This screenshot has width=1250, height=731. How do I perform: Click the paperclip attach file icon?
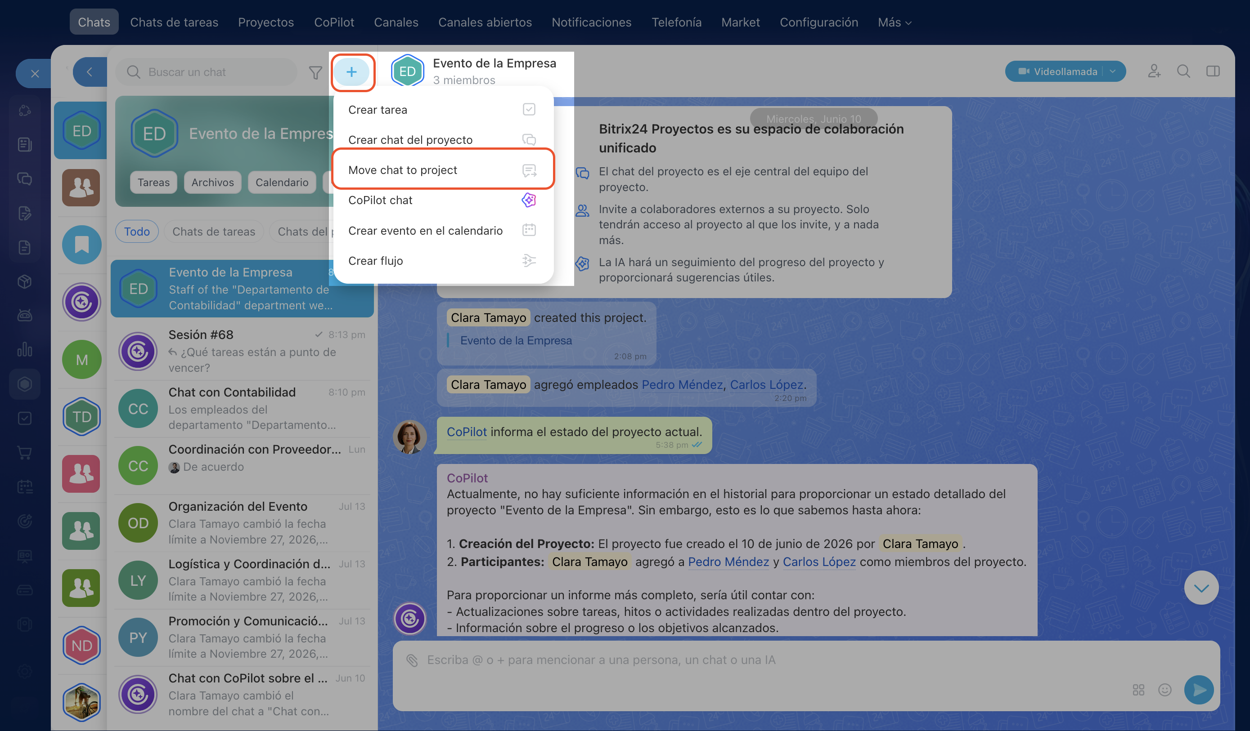[x=412, y=660]
